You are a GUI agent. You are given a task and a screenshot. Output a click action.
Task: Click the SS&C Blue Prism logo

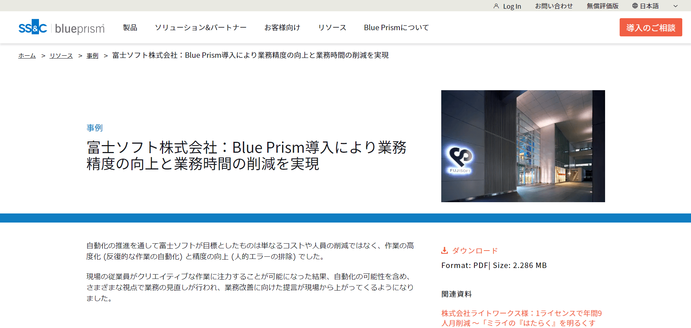(62, 27)
